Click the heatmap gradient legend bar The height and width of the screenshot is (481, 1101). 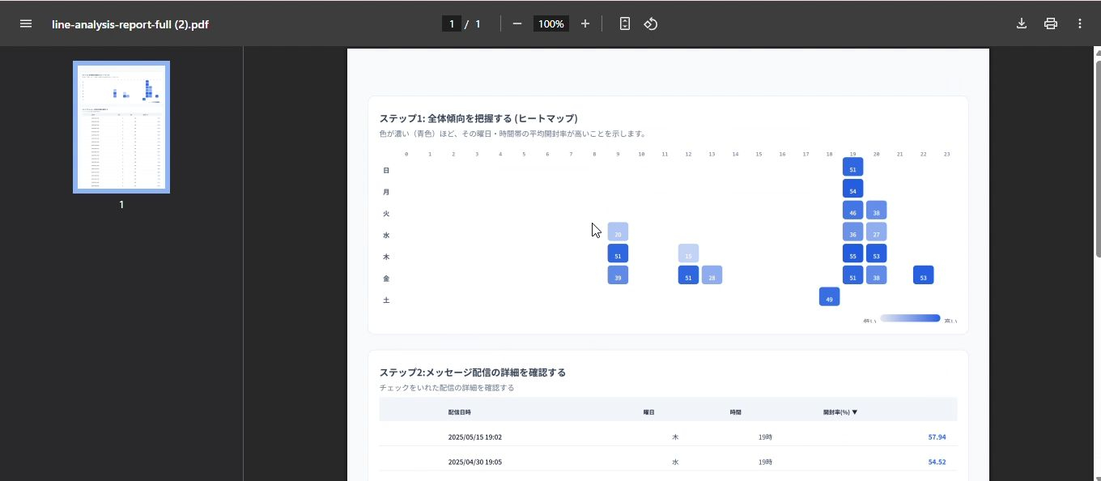910,318
